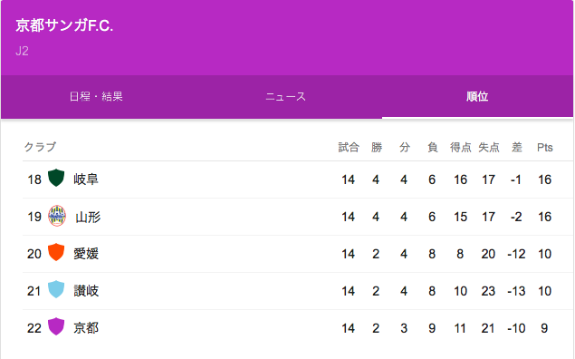Image resolution: width=575 pixels, height=359 pixels.
Task: Open 山形 club name link
Action: click(x=88, y=217)
